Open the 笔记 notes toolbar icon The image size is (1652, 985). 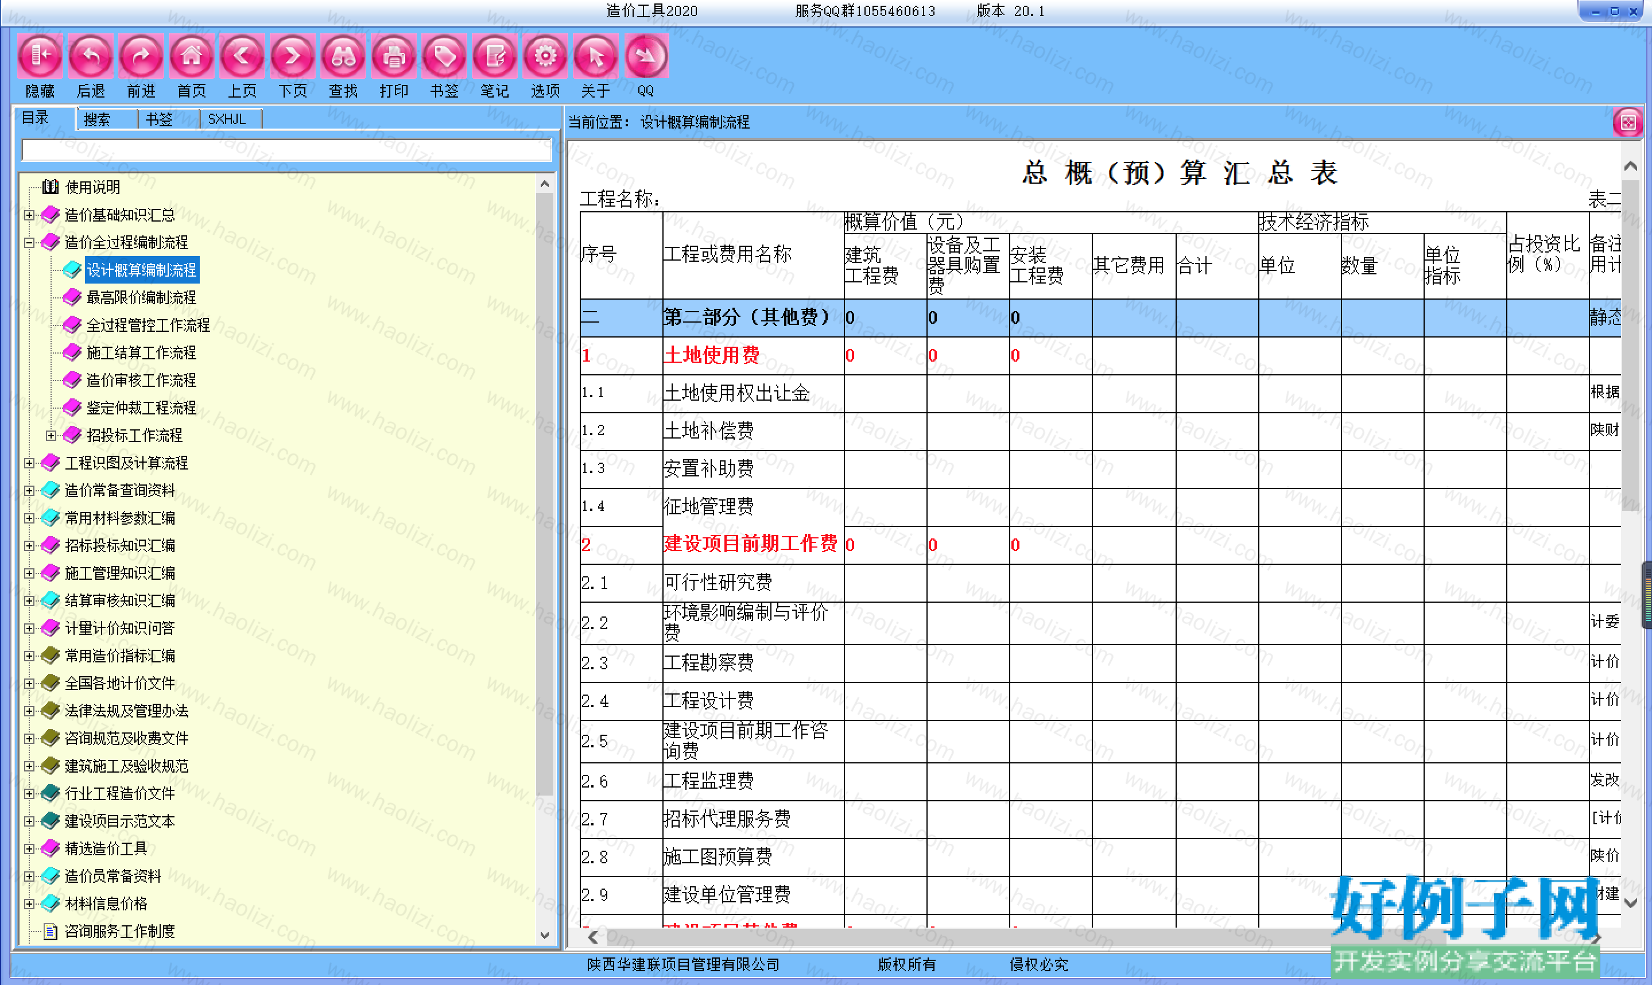tap(494, 56)
